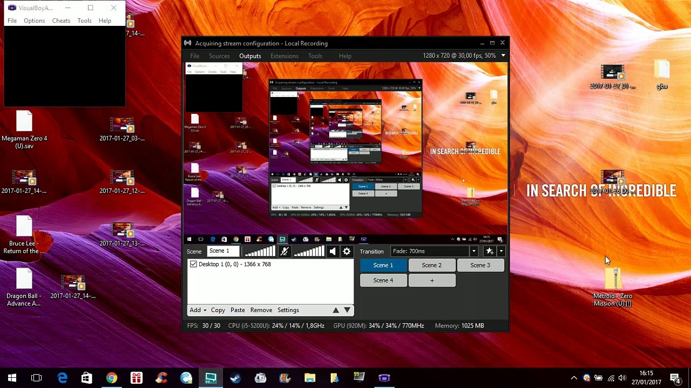Move the source up with up arrow
The image size is (691, 388).
click(x=336, y=310)
